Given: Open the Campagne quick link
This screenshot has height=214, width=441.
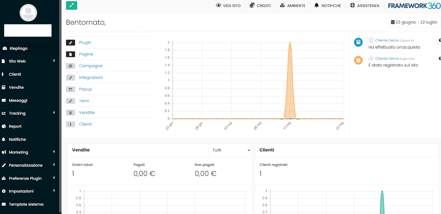Looking at the screenshot, I should pyautogui.click(x=91, y=66).
